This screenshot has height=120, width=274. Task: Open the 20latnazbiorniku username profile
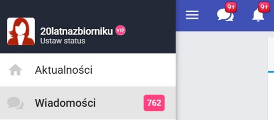(x=76, y=32)
